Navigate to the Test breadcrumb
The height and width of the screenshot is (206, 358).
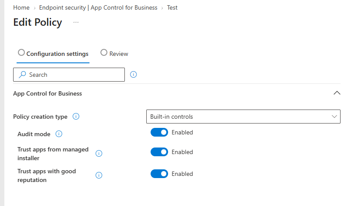click(172, 7)
